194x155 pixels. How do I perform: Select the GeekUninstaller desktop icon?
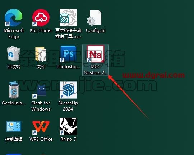(14, 90)
